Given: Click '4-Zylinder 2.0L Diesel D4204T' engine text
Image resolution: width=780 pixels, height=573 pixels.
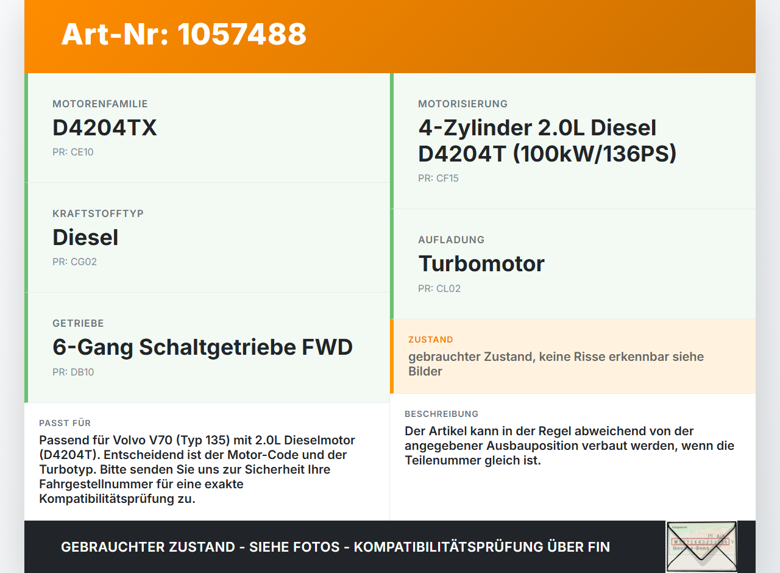Looking at the screenshot, I should [547, 141].
